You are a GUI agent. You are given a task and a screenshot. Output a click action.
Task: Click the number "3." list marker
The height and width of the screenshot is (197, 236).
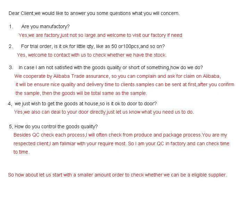coord(11,67)
